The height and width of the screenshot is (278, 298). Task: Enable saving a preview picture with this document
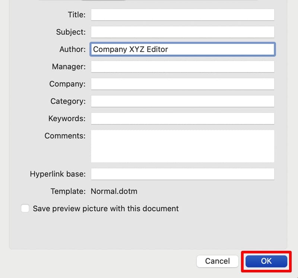25,208
